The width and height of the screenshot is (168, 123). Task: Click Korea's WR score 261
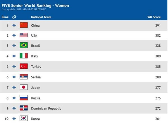(x=158, y=119)
